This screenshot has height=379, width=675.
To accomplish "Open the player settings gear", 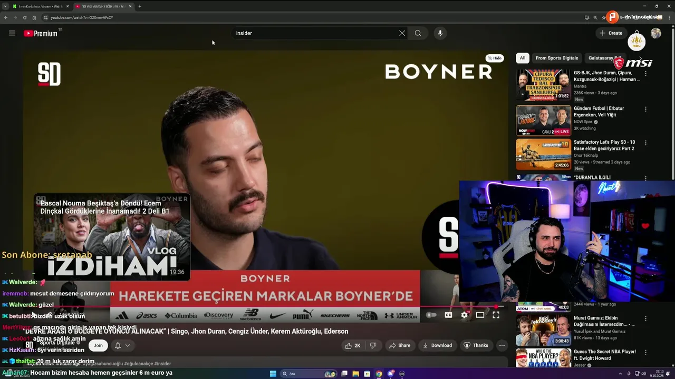I will pyautogui.click(x=464, y=315).
